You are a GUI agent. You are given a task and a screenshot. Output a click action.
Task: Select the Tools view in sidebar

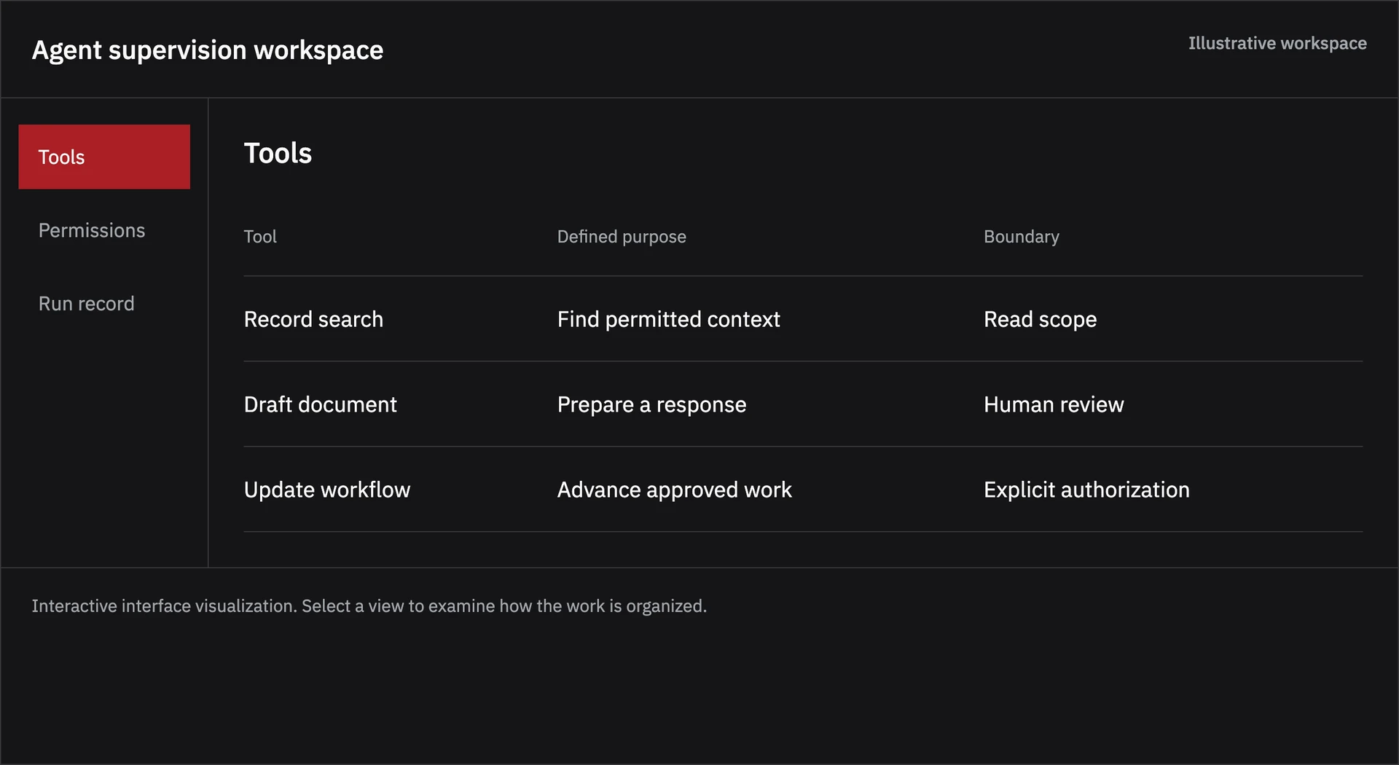point(104,157)
